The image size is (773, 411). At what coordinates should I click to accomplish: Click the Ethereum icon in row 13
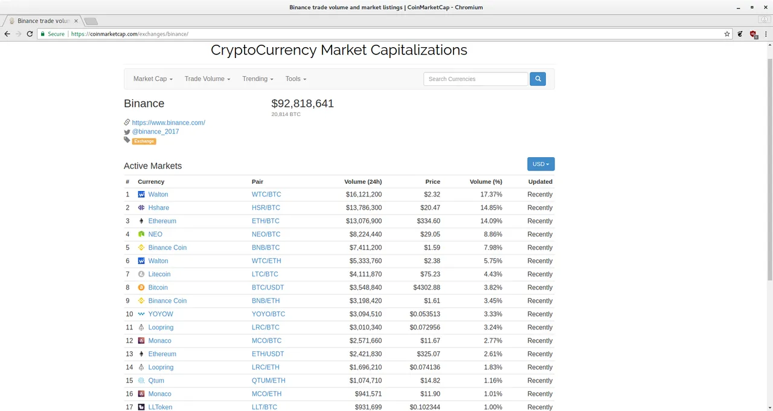[141, 354]
